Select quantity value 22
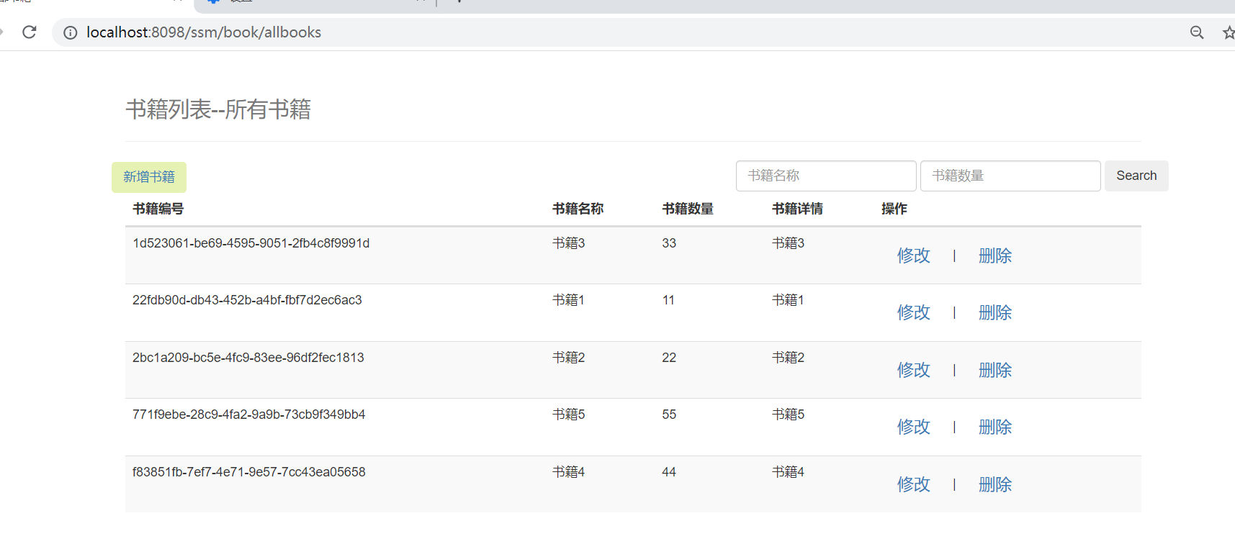This screenshot has width=1235, height=557. coord(669,358)
